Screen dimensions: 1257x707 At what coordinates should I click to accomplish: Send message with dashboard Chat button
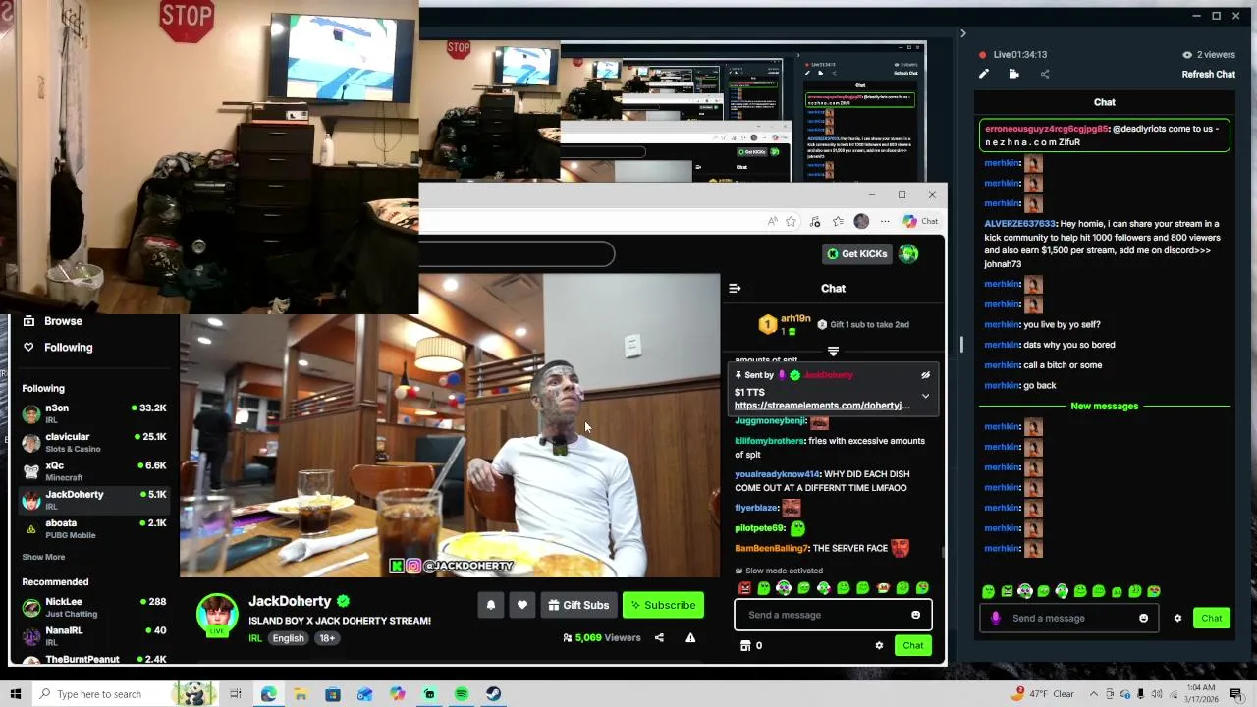[x=1212, y=618]
